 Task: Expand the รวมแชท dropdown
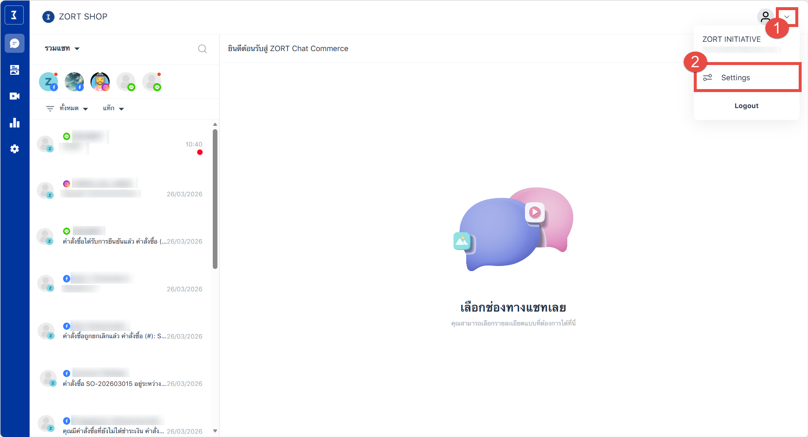tap(62, 49)
